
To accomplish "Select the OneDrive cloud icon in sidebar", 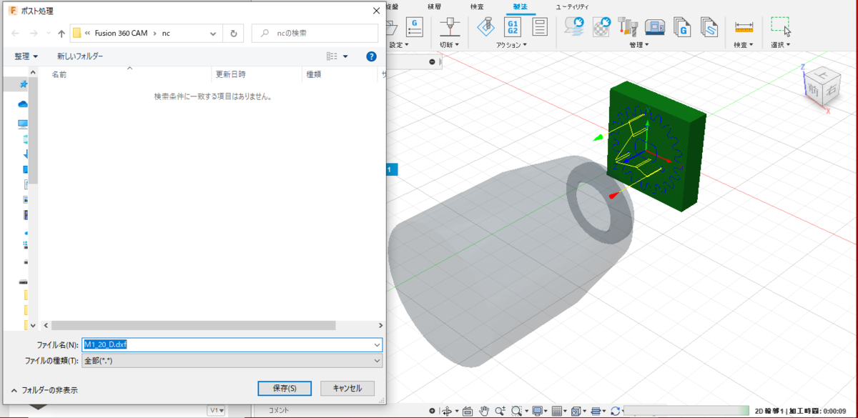I will point(23,104).
